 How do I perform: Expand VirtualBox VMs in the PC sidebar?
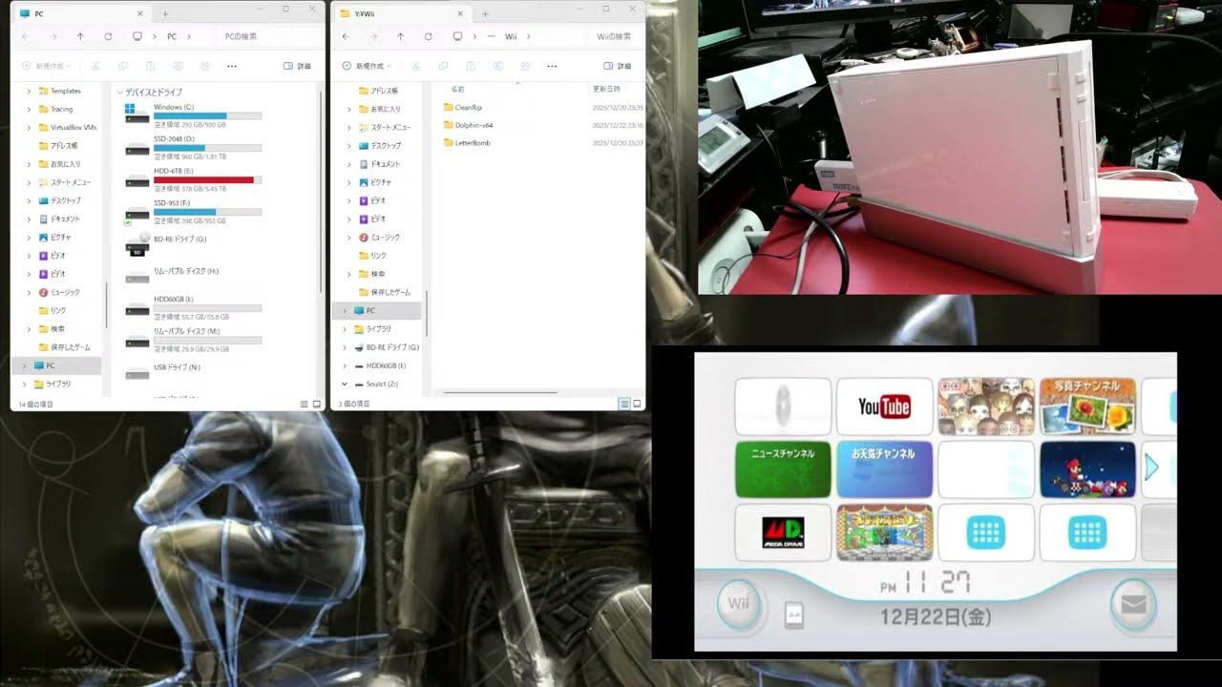(x=29, y=127)
